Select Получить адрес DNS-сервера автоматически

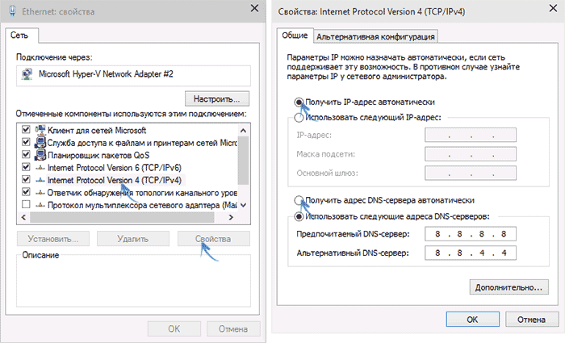point(299,200)
